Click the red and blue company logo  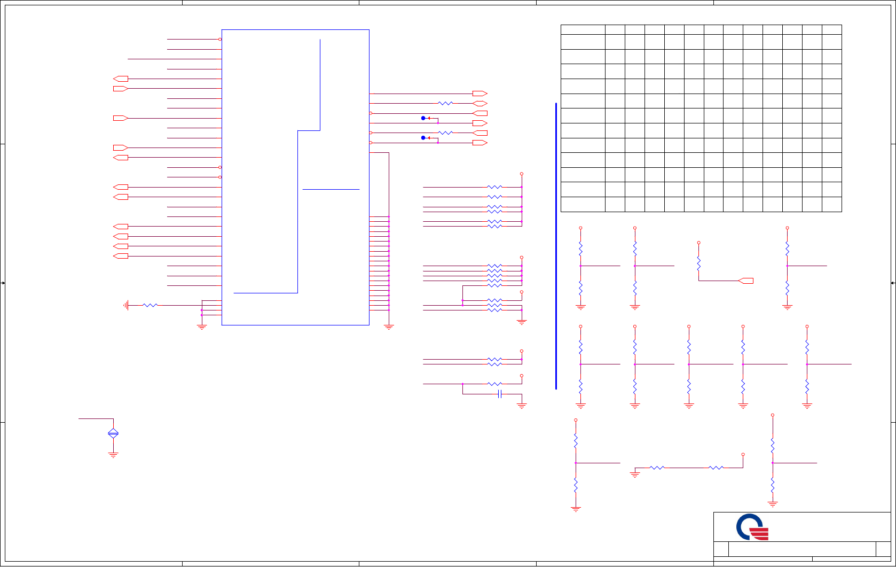tap(752, 527)
